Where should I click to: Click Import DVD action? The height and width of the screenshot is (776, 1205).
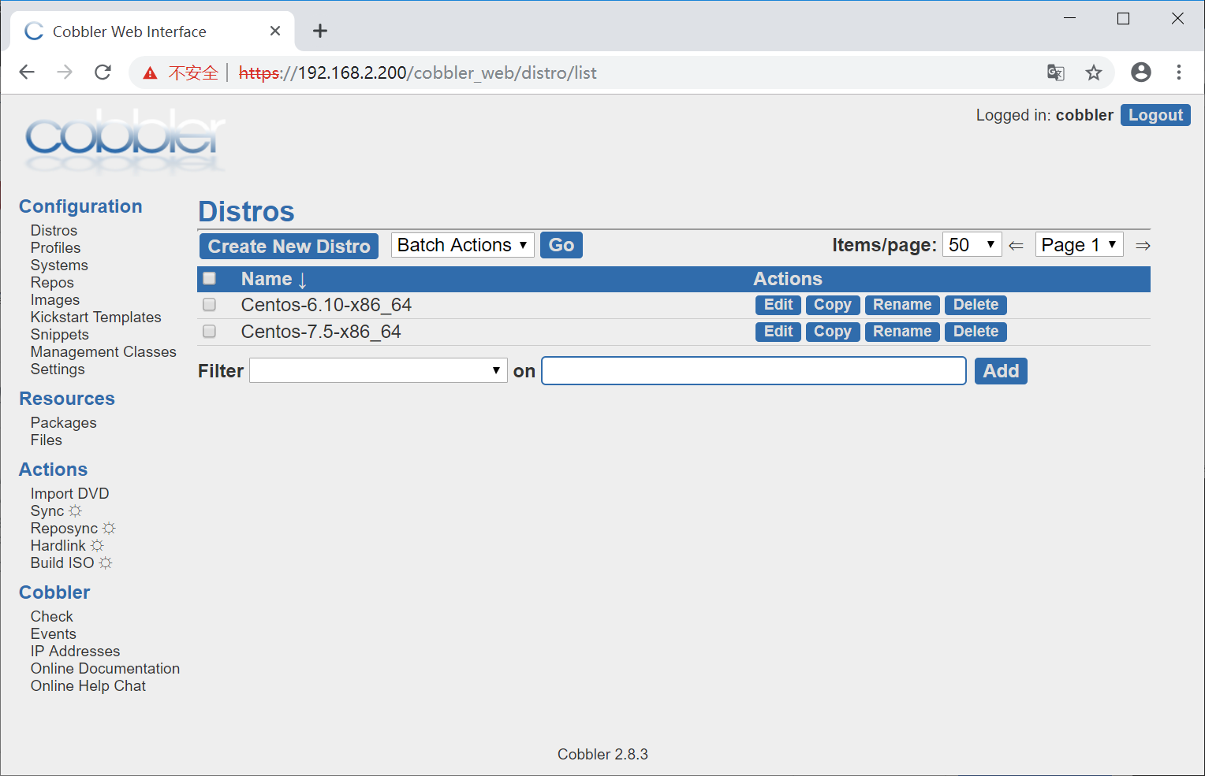click(x=69, y=494)
